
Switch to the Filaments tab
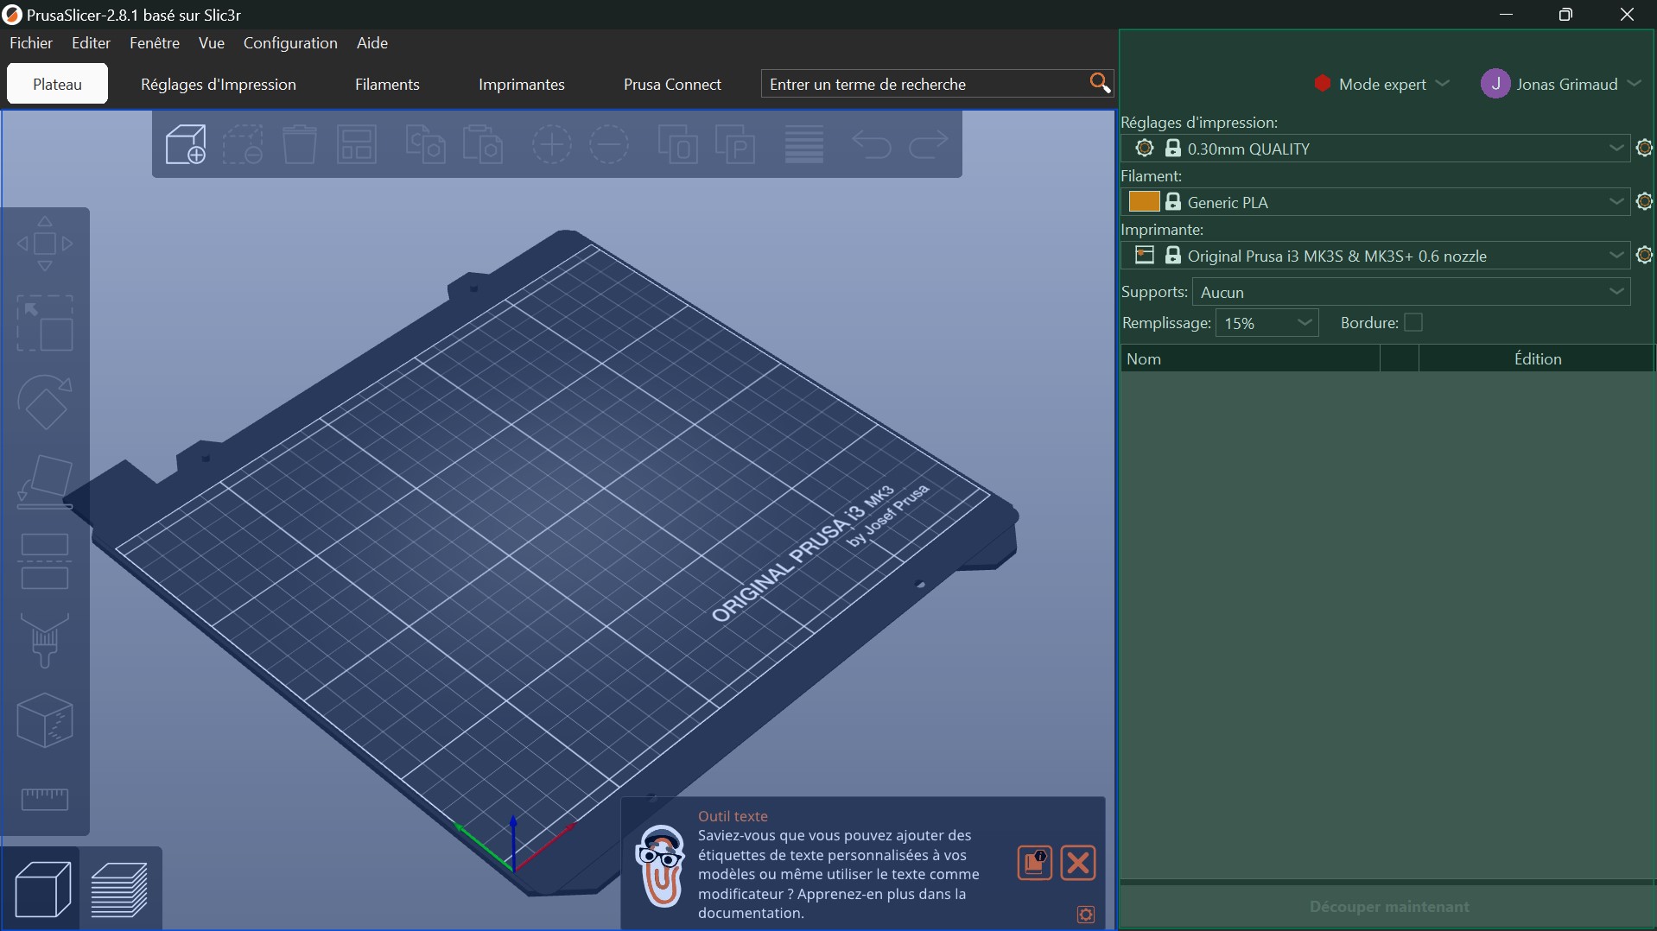pos(387,84)
